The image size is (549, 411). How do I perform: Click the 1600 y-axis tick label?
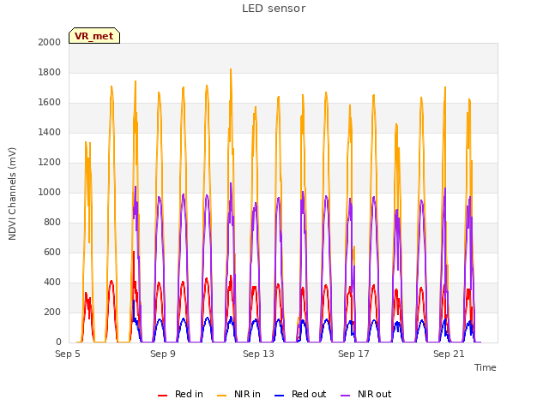pos(50,103)
